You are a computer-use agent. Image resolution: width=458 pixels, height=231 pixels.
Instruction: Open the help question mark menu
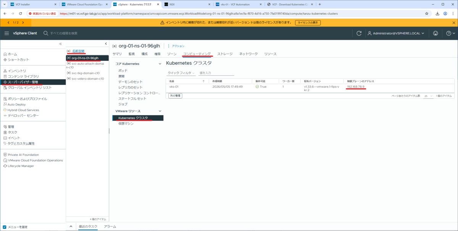pos(451,33)
